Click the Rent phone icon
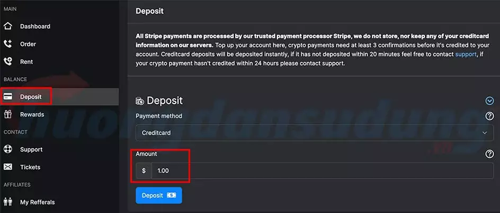Image resolution: width=500 pixels, height=213 pixels. [x=8, y=61]
